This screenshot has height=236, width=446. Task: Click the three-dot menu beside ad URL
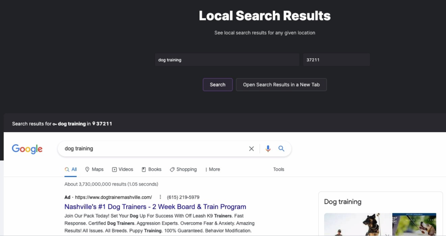click(160, 197)
